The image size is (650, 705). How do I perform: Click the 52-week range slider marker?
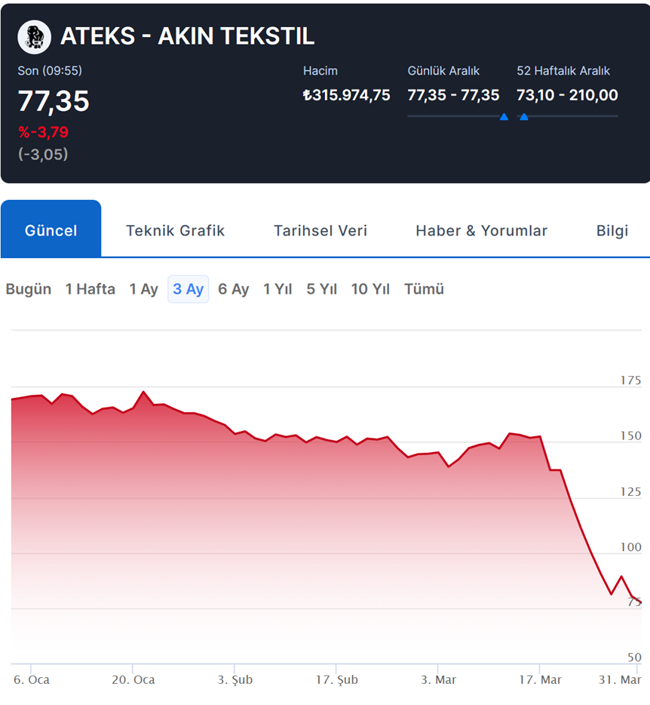pyautogui.click(x=523, y=117)
